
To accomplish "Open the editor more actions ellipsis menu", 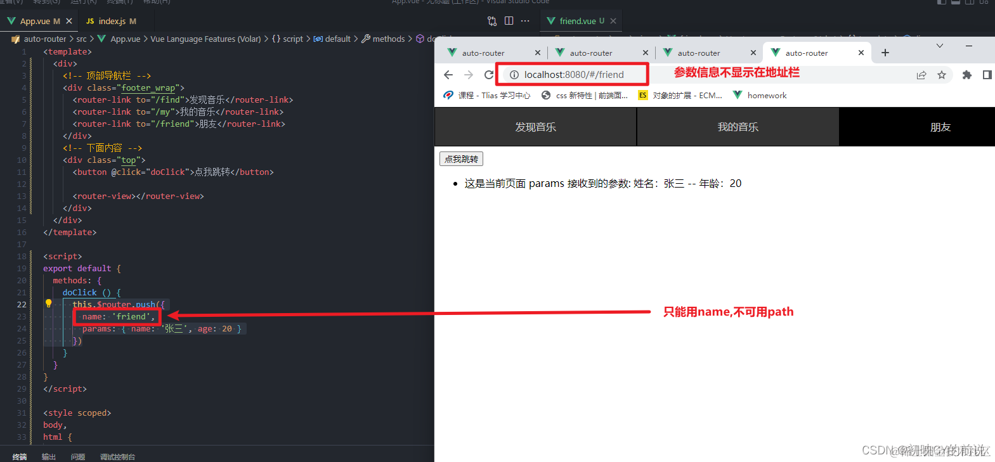I will (x=525, y=21).
